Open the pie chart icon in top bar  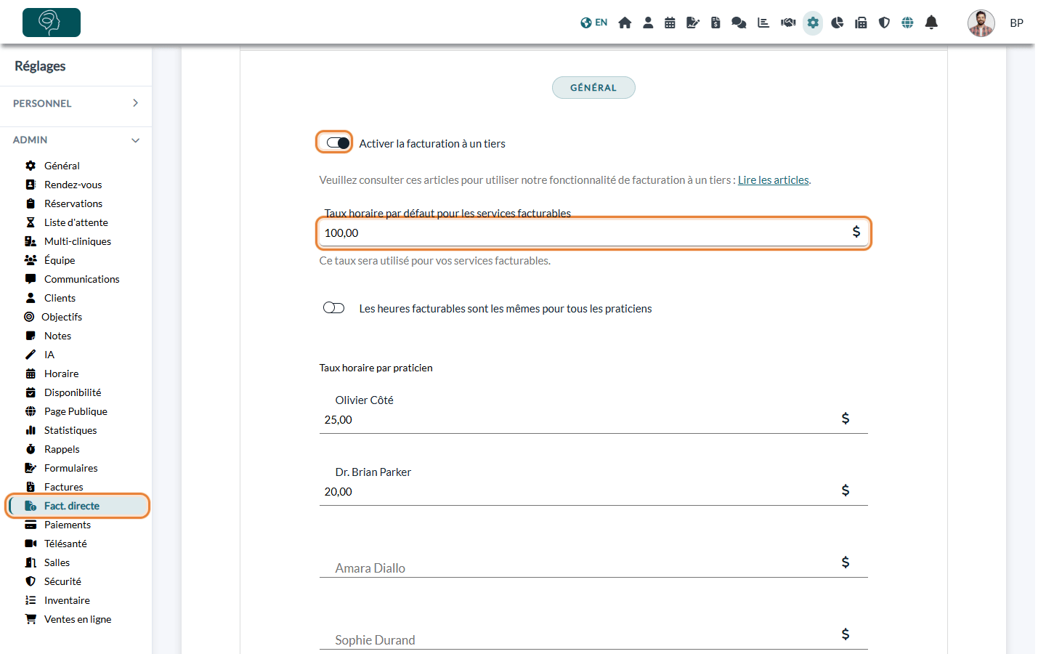click(x=838, y=23)
